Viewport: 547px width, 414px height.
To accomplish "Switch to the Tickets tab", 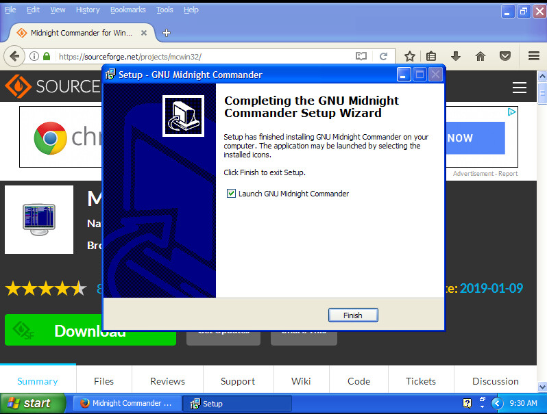I will point(421,381).
